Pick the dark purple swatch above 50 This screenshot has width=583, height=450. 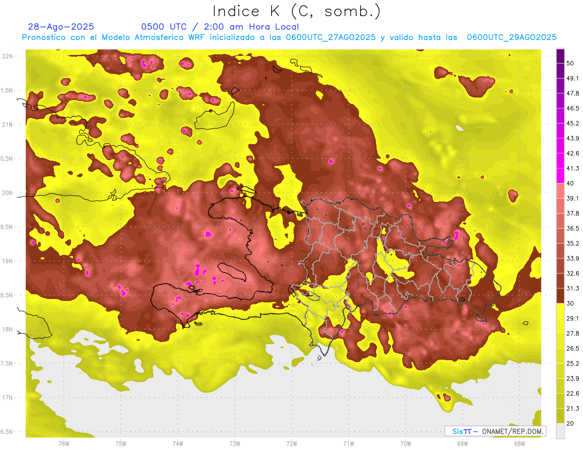click(560, 56)
